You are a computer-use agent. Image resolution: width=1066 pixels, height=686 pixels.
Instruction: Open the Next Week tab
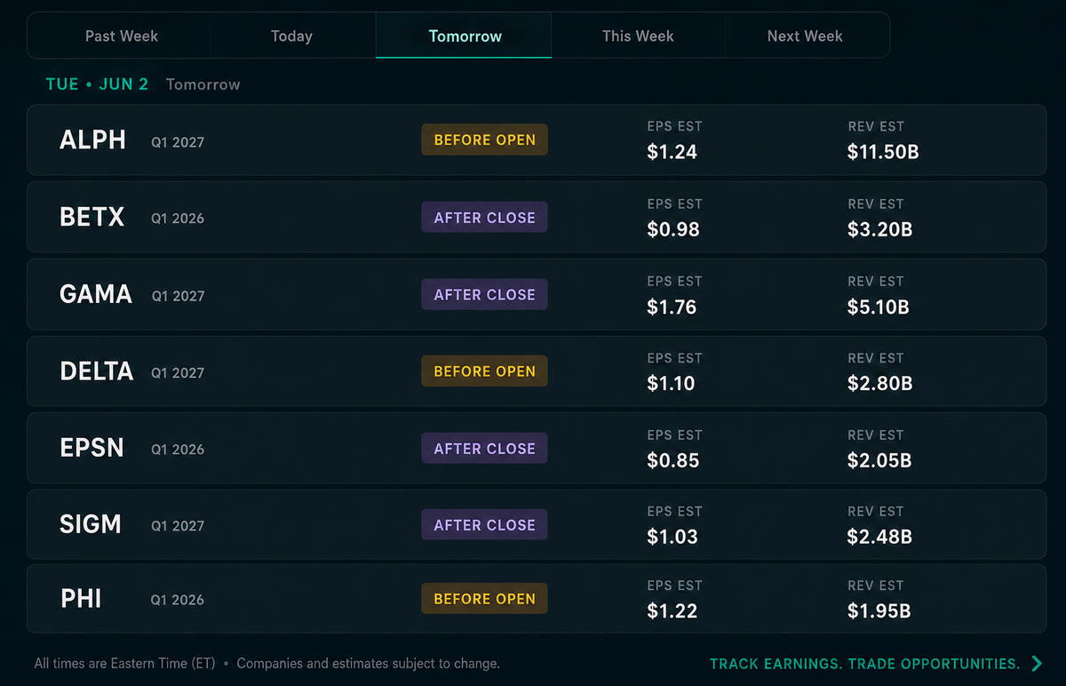(805, 36)
